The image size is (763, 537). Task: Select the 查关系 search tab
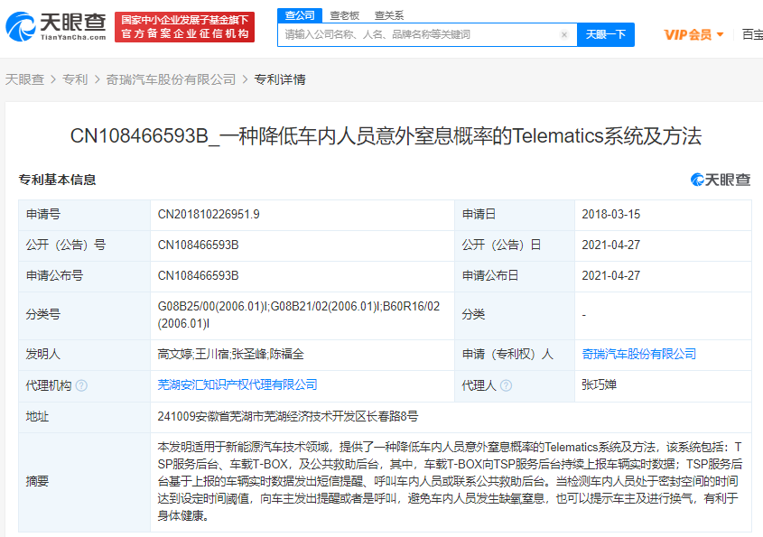pos(389,15)
